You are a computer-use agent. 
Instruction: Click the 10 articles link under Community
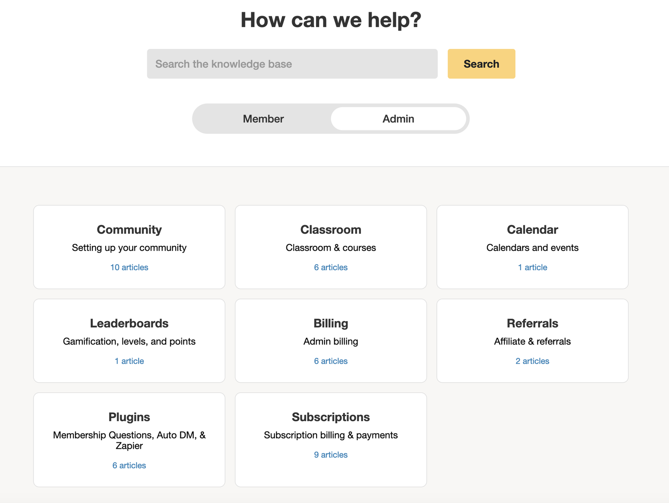click(129, 267)
